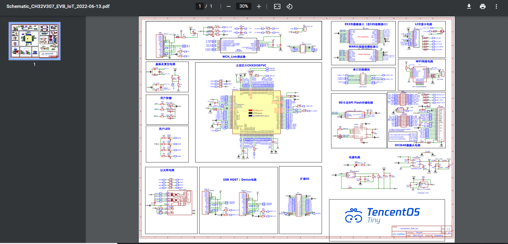
Task: Open the more actions three-dot menu
Action: click(x=496, y=6)
